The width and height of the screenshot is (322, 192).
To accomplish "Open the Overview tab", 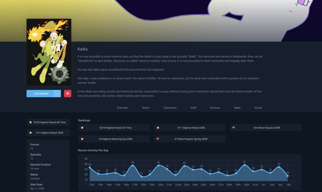I will (122, 108).
